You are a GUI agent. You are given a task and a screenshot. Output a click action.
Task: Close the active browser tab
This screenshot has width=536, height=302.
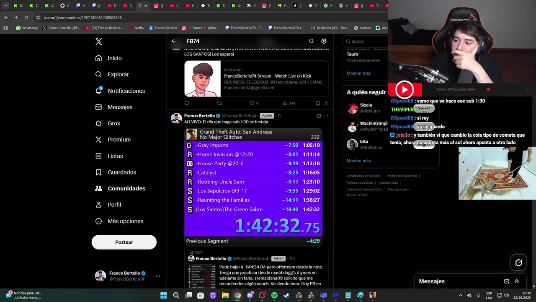tap(145, 5)
